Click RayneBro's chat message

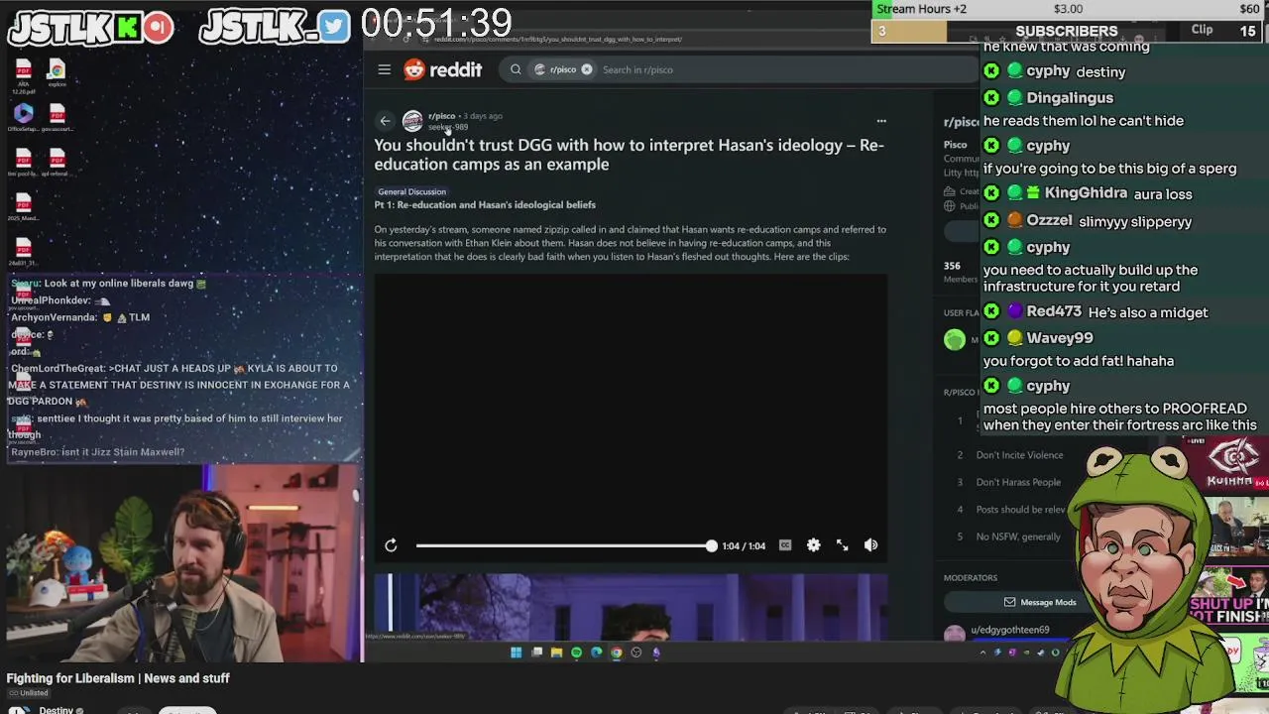[97, 452]
